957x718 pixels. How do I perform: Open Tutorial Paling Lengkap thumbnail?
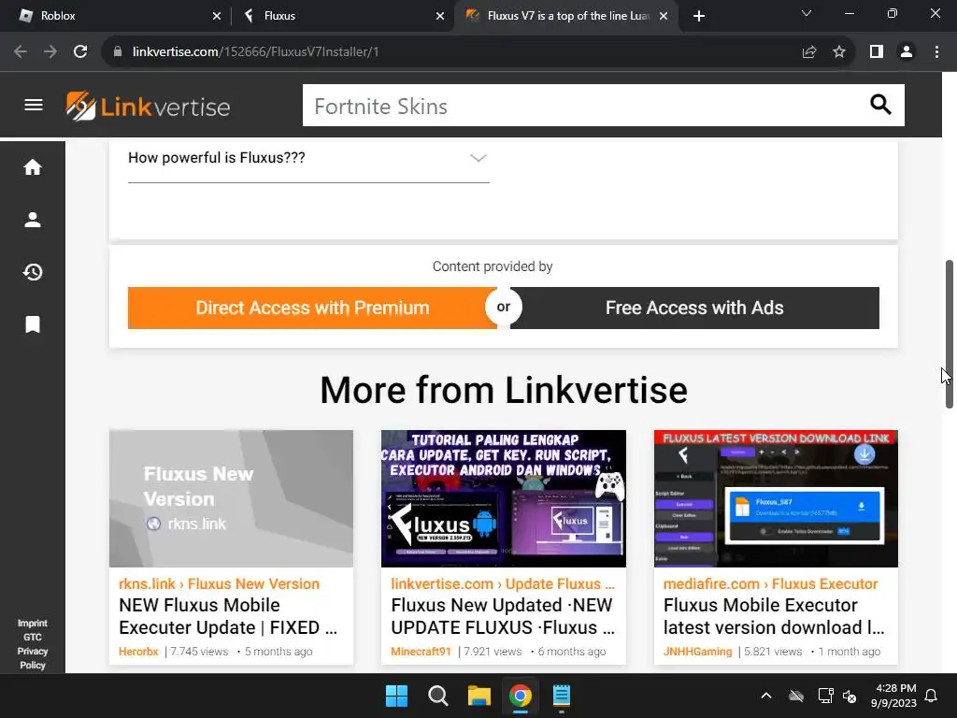tap(504, 499)
